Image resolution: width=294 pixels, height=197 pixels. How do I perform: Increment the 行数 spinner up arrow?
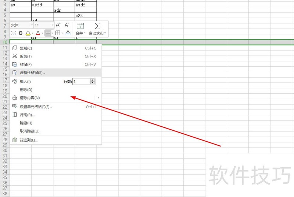tap(93, 80)
